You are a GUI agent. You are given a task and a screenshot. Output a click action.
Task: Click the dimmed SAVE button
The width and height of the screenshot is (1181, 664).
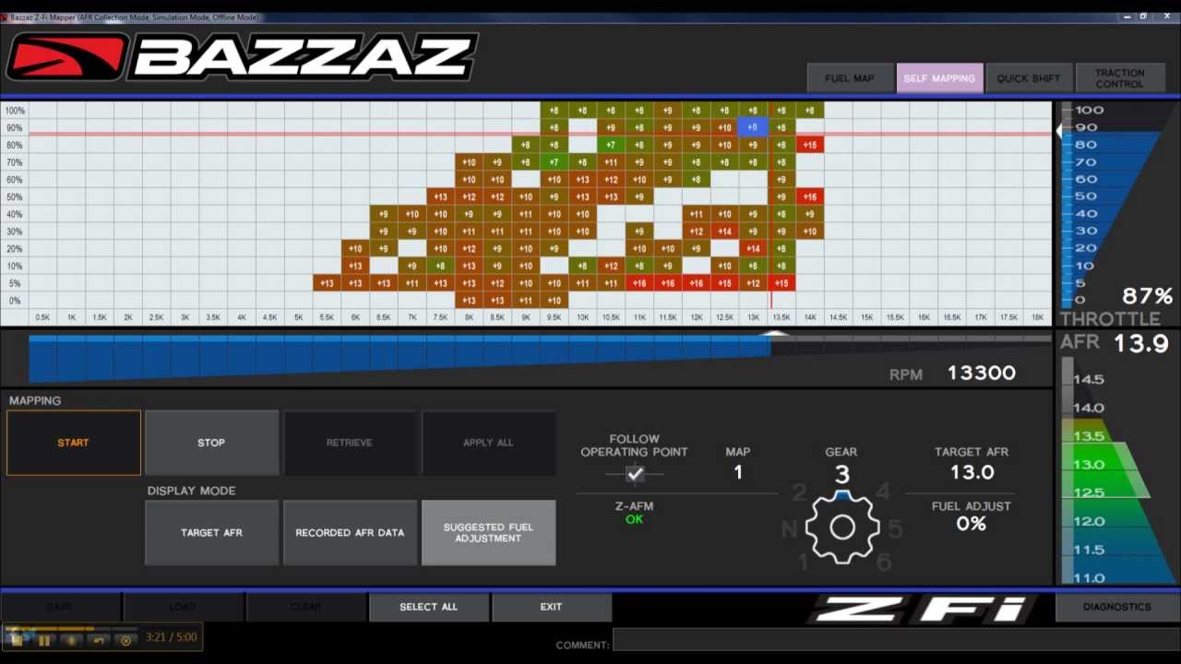pos(59,607)
